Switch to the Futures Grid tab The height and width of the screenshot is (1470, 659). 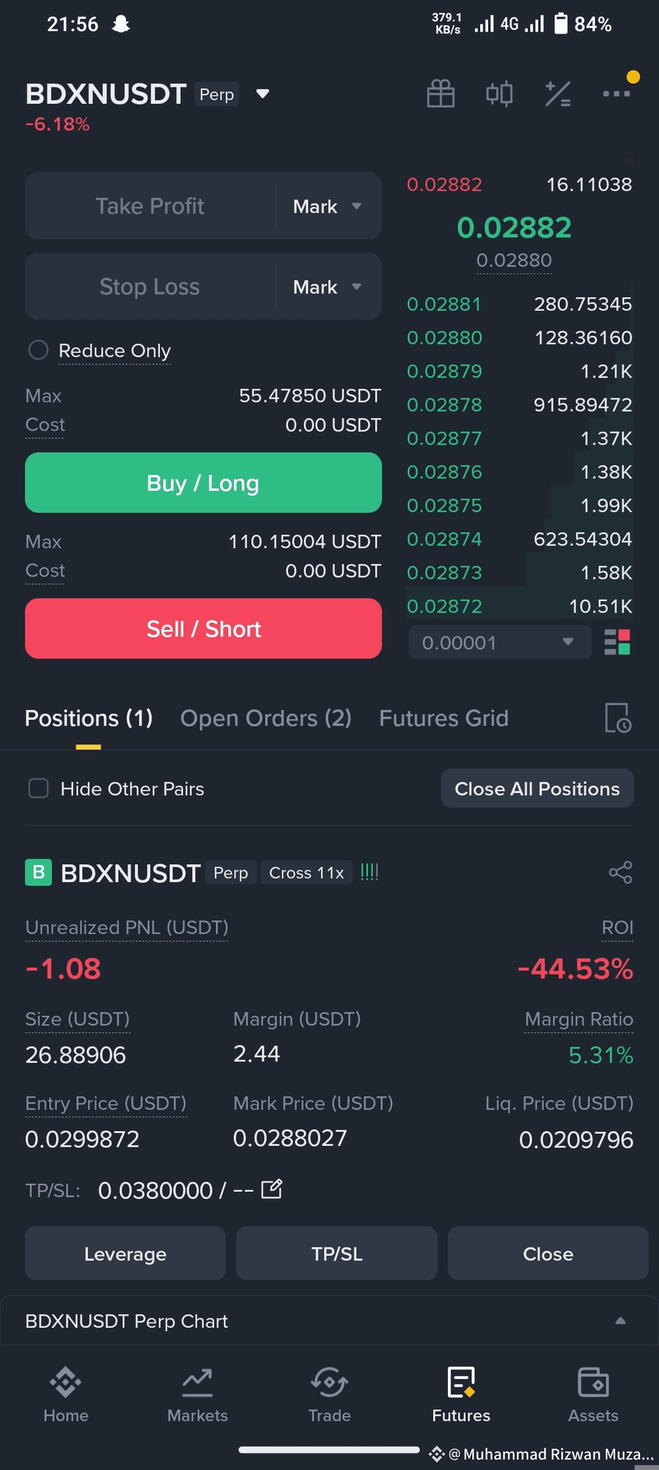[x=444, y=718]
